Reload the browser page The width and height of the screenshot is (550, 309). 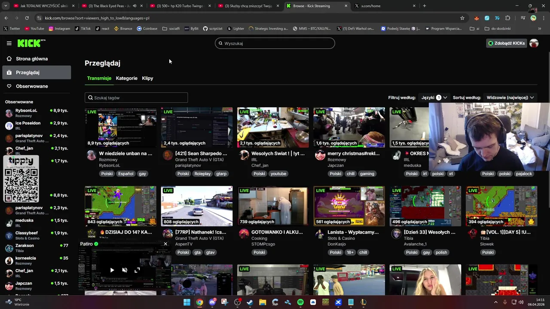coord(27,18)
